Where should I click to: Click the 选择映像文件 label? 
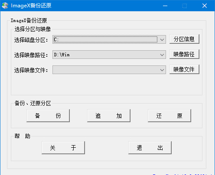point(31,70)
